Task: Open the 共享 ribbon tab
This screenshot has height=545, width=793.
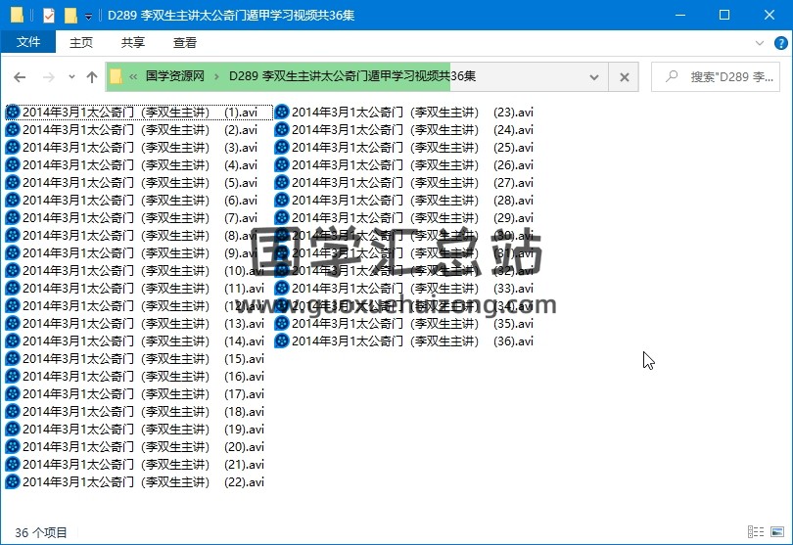Action: pyautogui.click(x=133, y=42)
